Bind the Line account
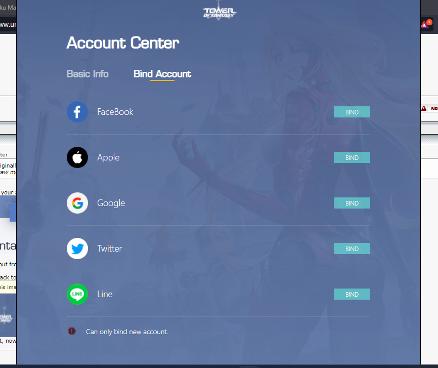438x368 pixels. pos(352,294)
